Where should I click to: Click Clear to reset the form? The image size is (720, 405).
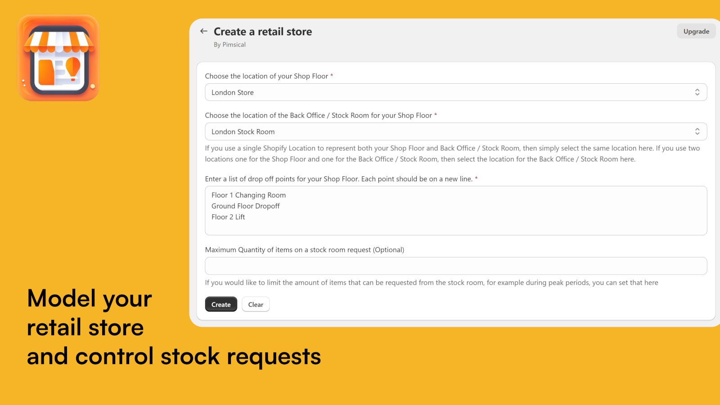tap(256, 304)
